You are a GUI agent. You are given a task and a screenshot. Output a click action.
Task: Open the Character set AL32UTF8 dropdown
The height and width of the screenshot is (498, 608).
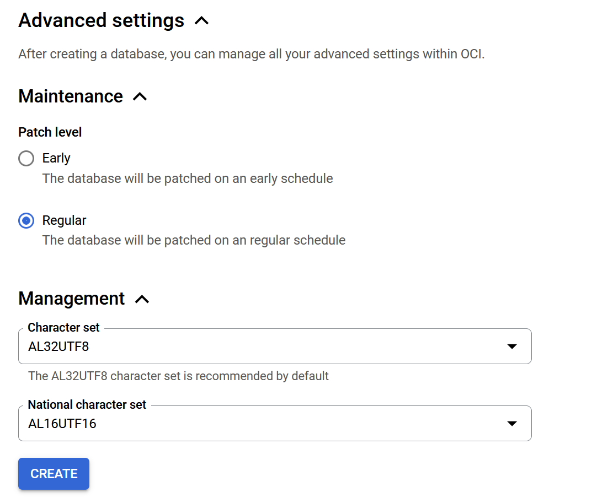click(265, 347)
